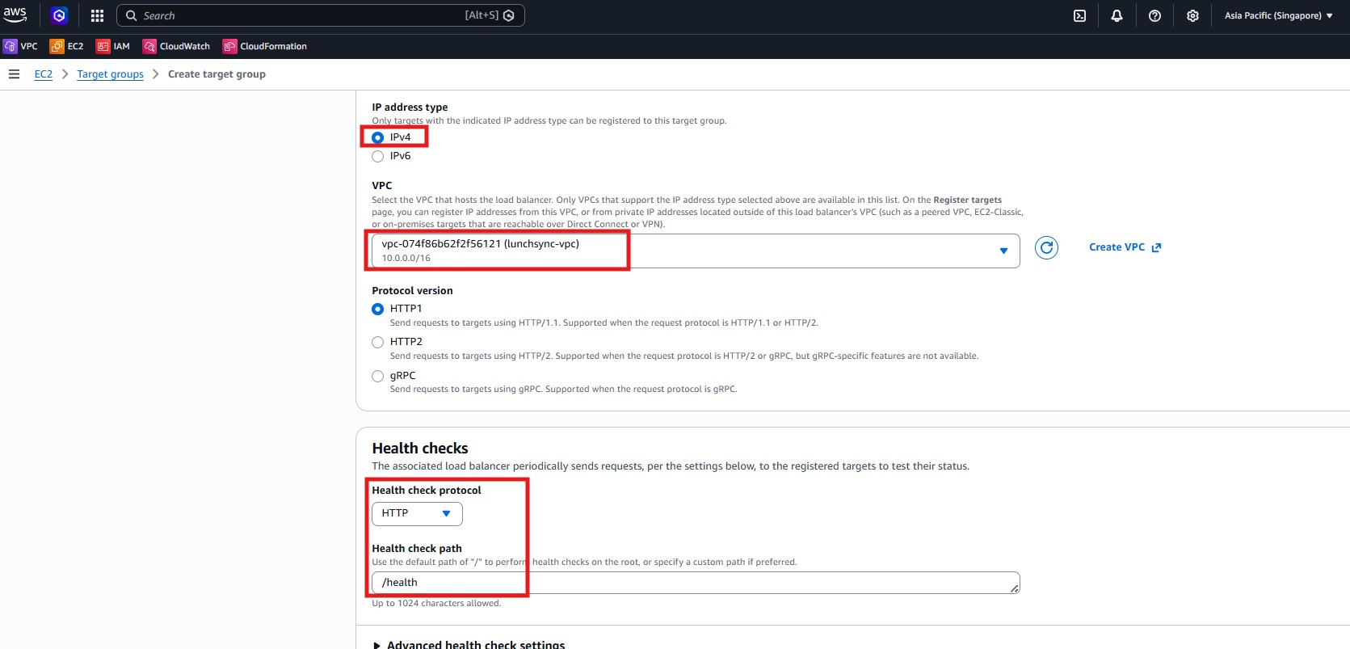
Task: Choose the gRPC protocol version
Action: tap(377, 376)
